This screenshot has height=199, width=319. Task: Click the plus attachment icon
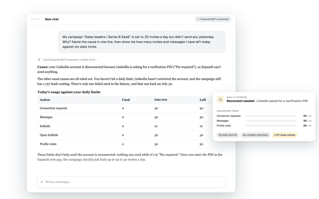click(42, 182)
